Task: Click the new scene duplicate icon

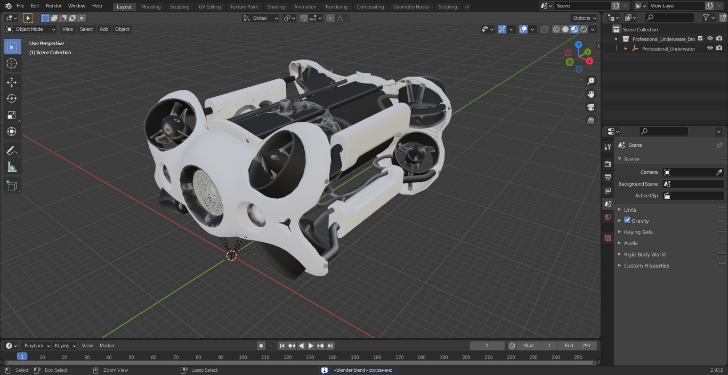Action: (x=616, y=6)
